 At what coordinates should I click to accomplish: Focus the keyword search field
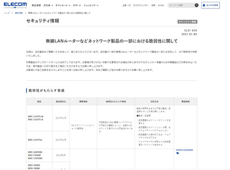(181, 5)
